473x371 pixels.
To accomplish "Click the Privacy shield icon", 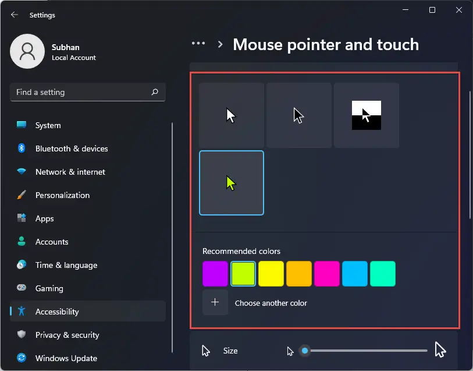I will (x=22, y=334).
